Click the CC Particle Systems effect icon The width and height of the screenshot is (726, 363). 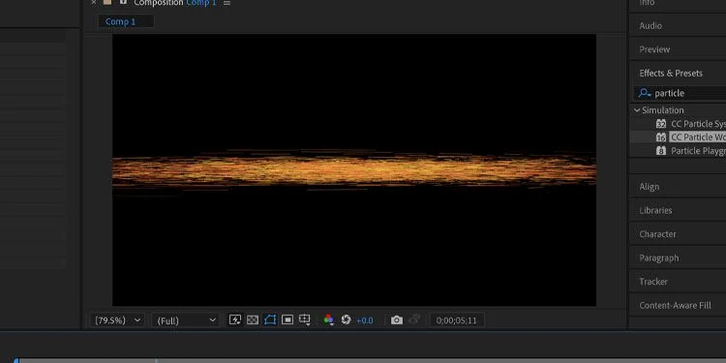click(661, 124)
